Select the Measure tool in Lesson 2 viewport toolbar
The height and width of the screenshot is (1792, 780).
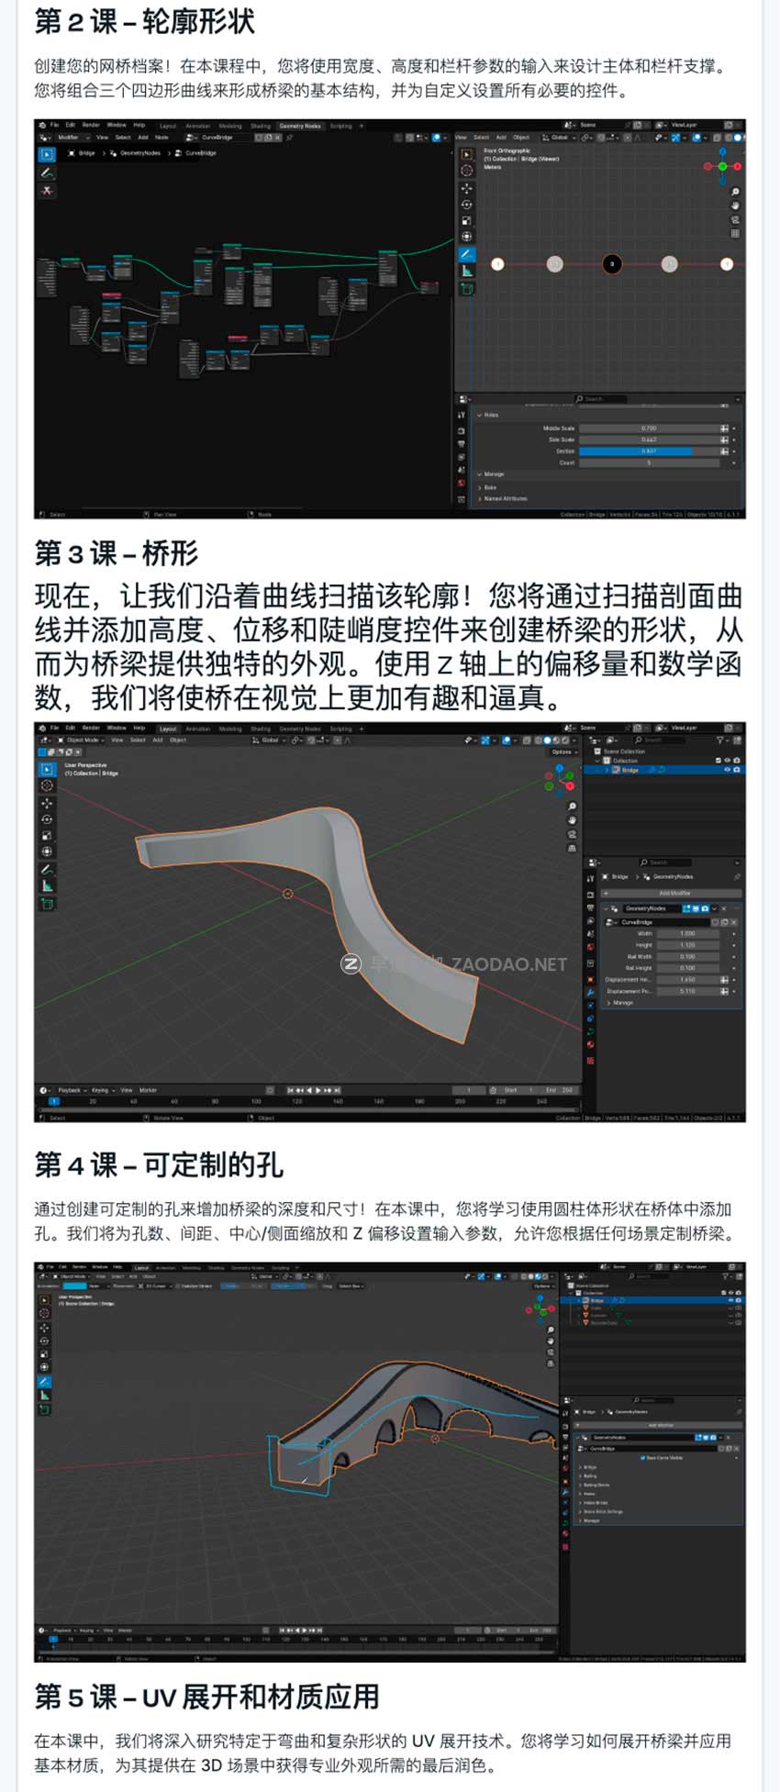pos(466,271)
